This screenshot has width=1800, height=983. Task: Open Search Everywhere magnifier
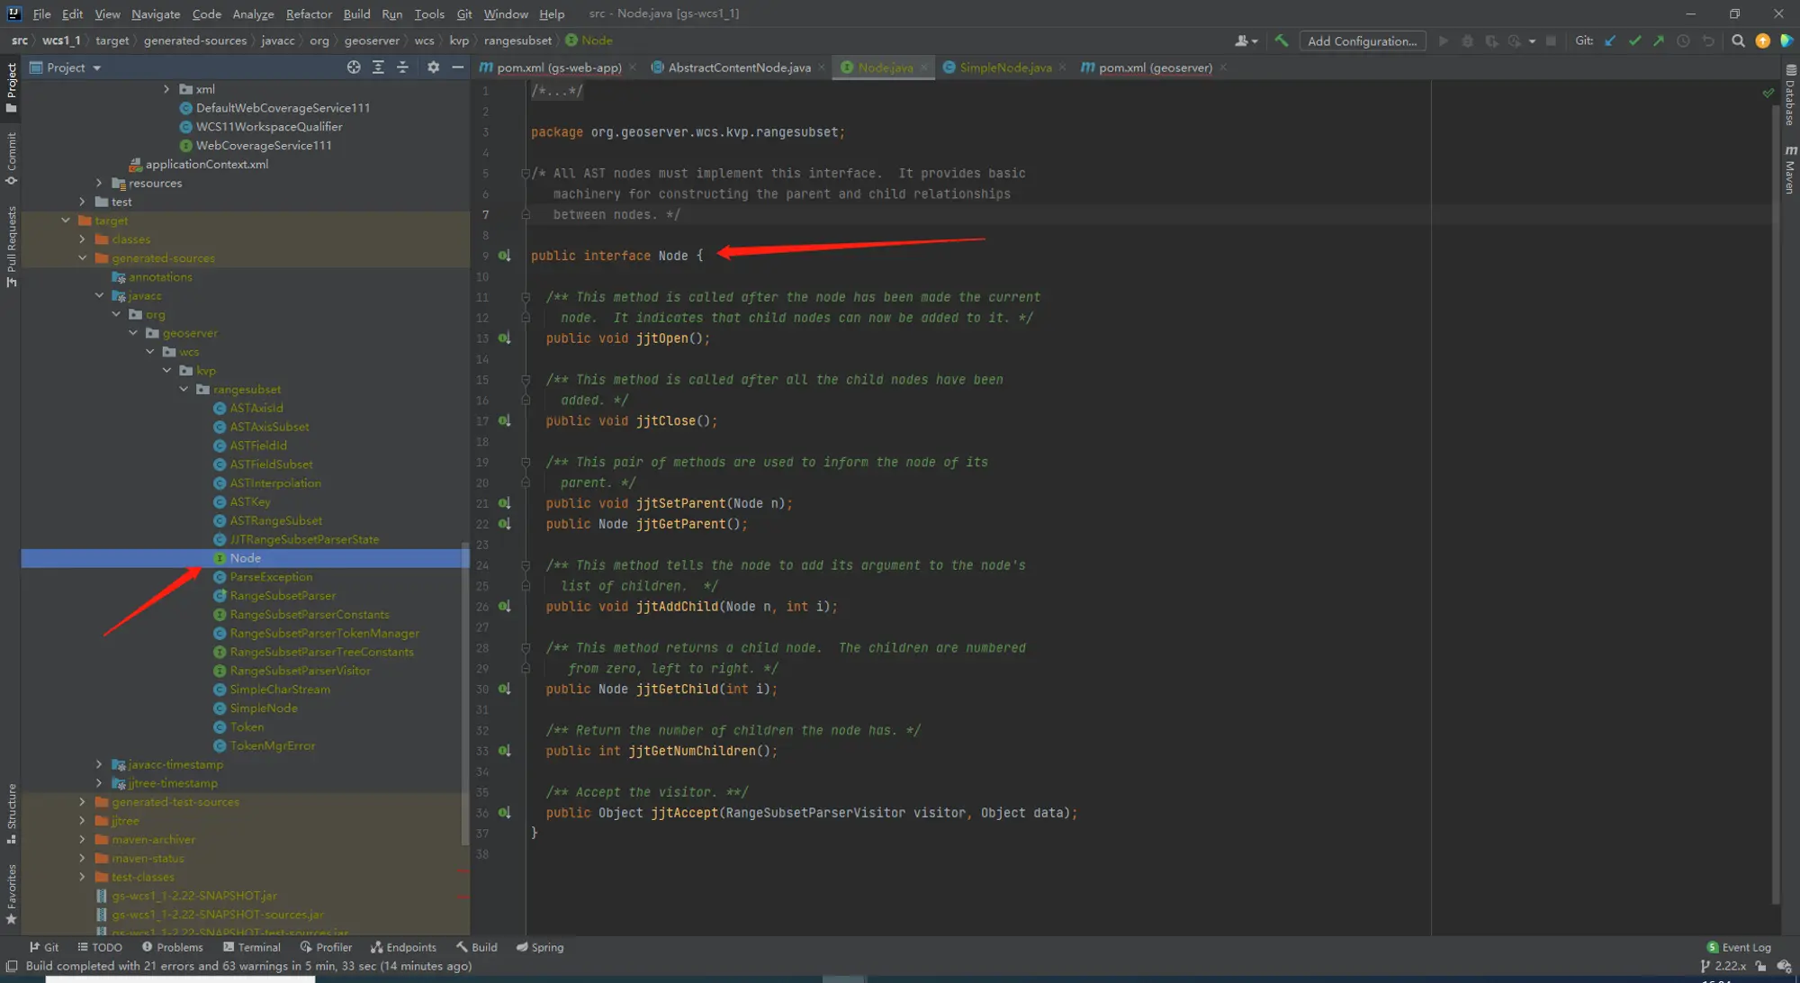coord(1738,41)
